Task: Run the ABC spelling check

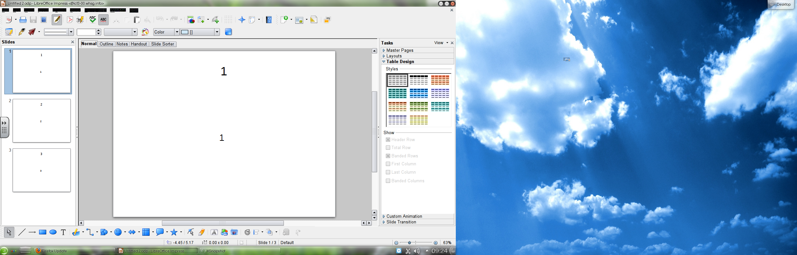Action: [x=93, y=20]
